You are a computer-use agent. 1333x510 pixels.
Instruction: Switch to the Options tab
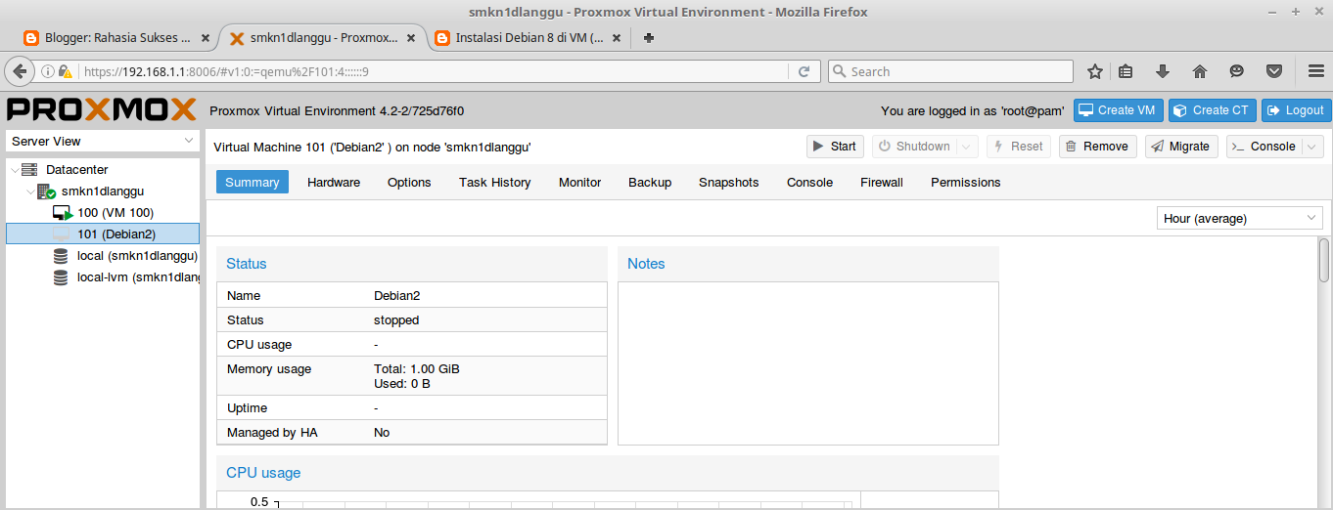[x=409, y=183]
